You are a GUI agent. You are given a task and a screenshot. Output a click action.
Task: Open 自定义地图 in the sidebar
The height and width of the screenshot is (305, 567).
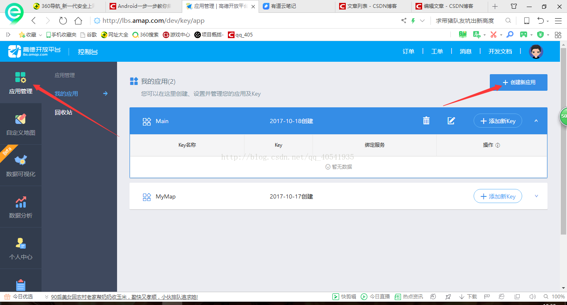(21, 124)
